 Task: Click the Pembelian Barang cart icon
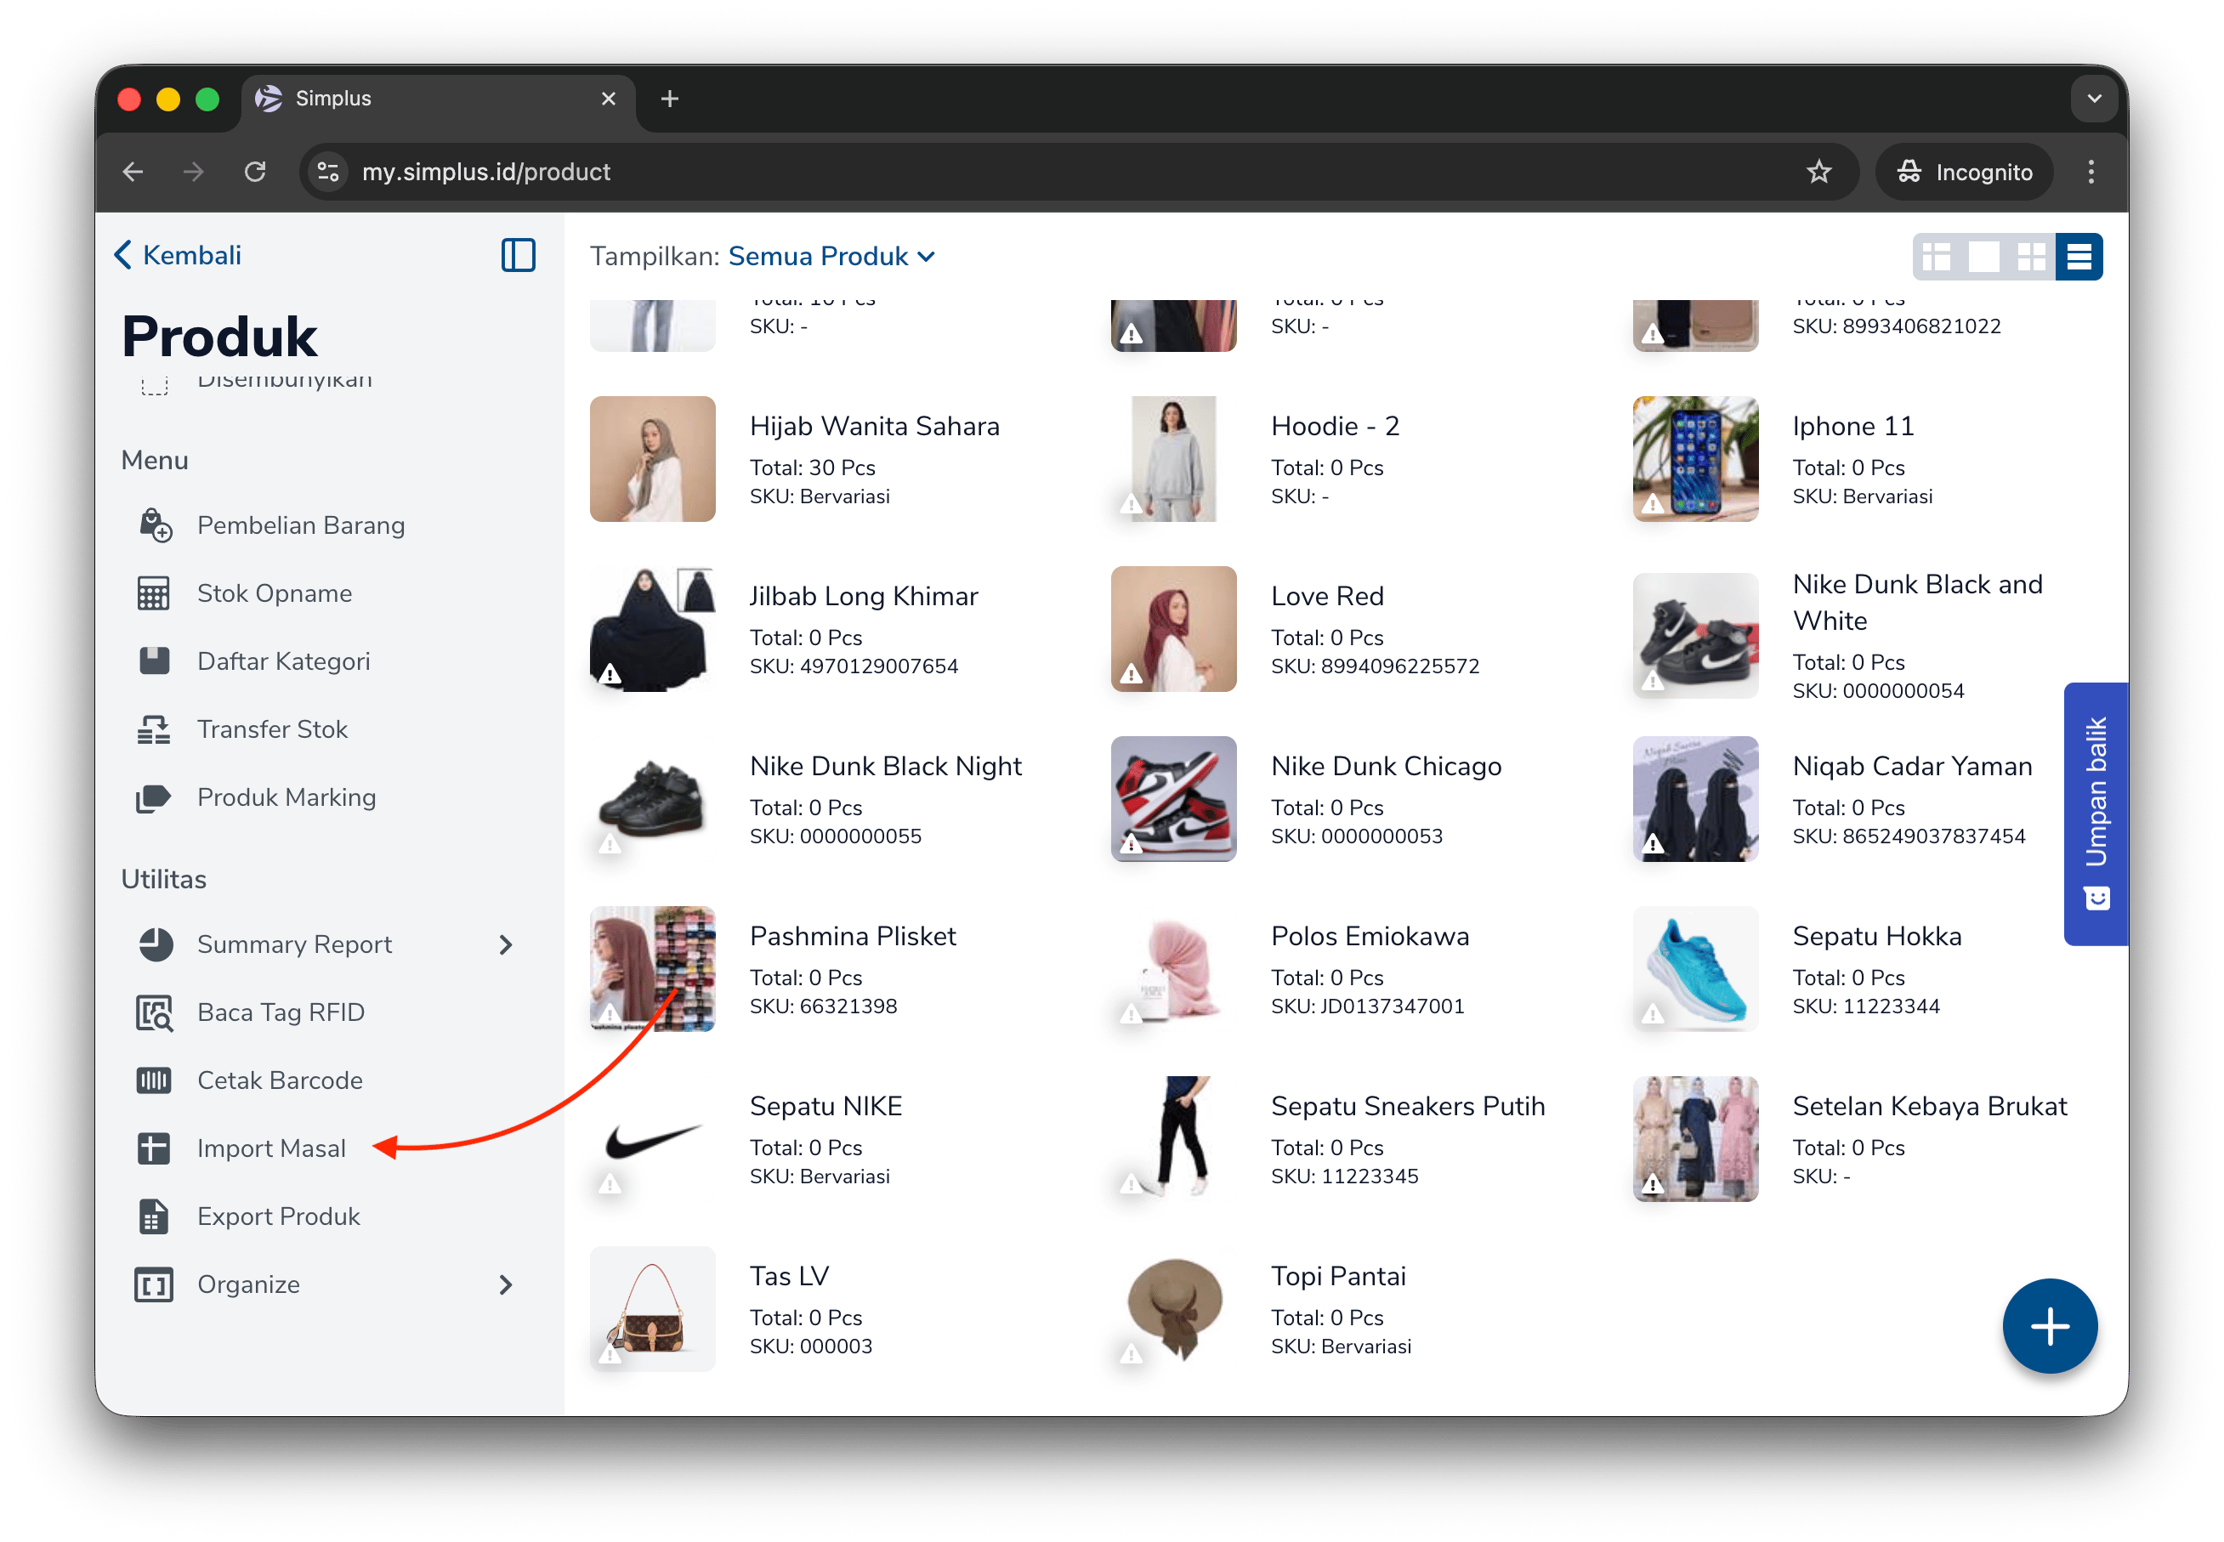coord(155,524)
